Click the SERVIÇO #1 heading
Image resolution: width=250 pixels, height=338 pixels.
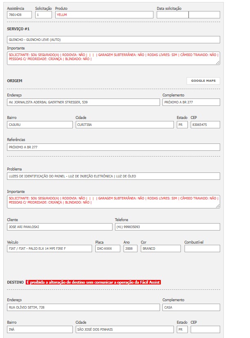point(18,29)
